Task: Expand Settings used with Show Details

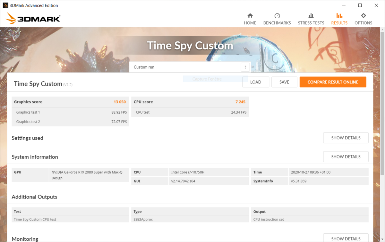Action: click(x=346, y=138)
